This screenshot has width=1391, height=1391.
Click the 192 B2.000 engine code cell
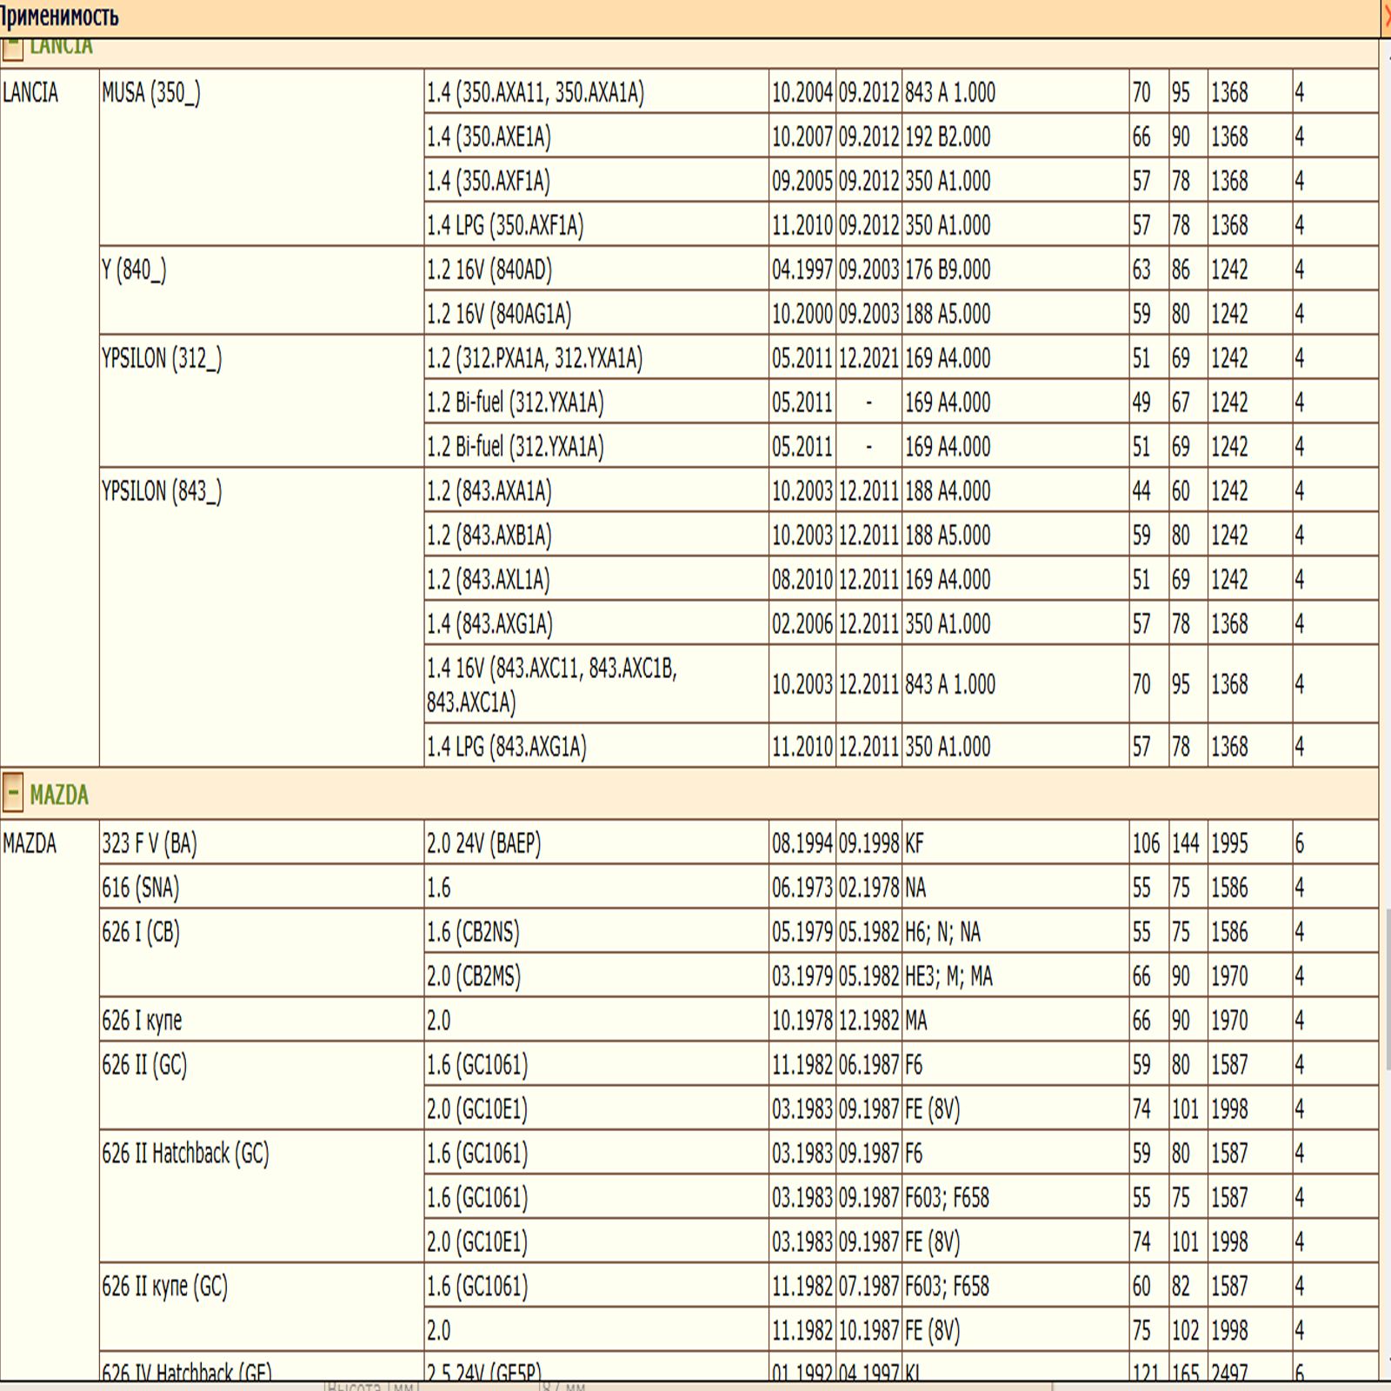pyautogui.click(x=948, y=137)
